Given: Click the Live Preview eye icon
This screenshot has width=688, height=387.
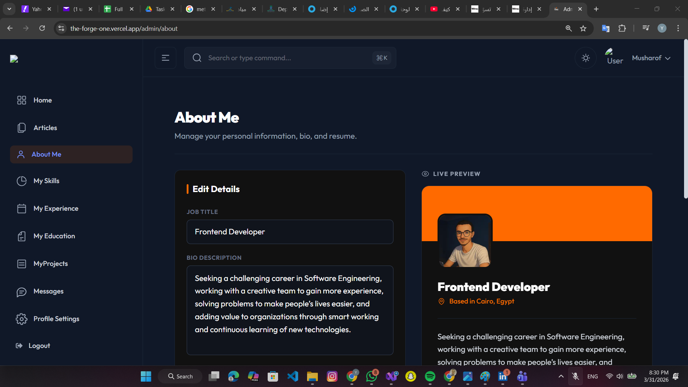Looking at the screenshot, I should 425,174.
